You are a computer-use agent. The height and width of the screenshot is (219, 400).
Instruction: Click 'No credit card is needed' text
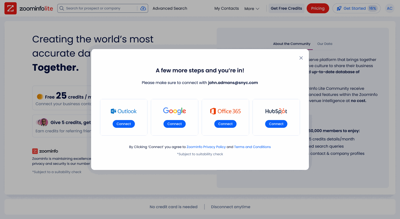[x=174, y=207]
